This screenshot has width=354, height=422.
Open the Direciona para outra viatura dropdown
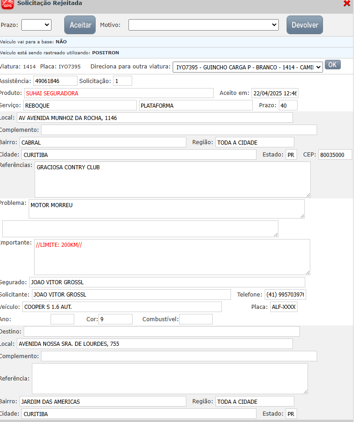point(247,67)
